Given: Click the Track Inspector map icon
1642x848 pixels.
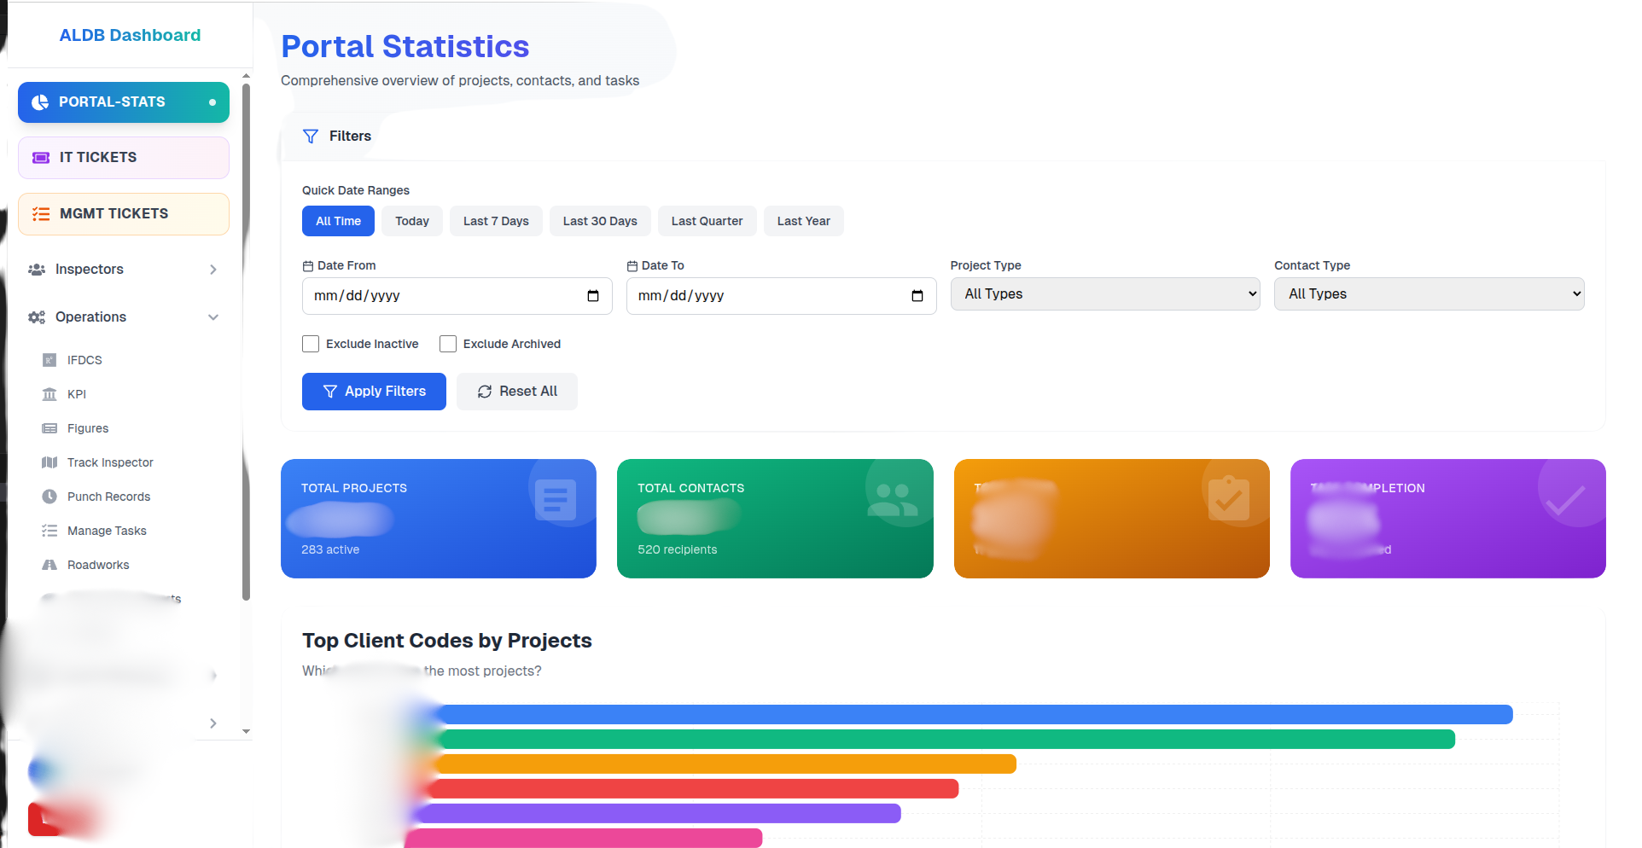Looking at the screenshot, I should point(51,462).
